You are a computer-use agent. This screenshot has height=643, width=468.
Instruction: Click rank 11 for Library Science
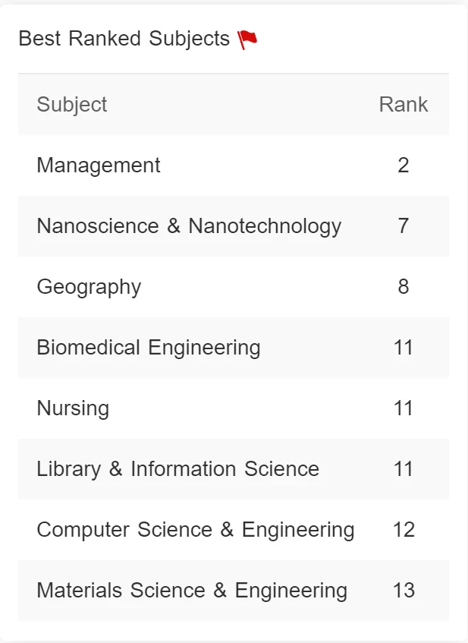(404, 468)
